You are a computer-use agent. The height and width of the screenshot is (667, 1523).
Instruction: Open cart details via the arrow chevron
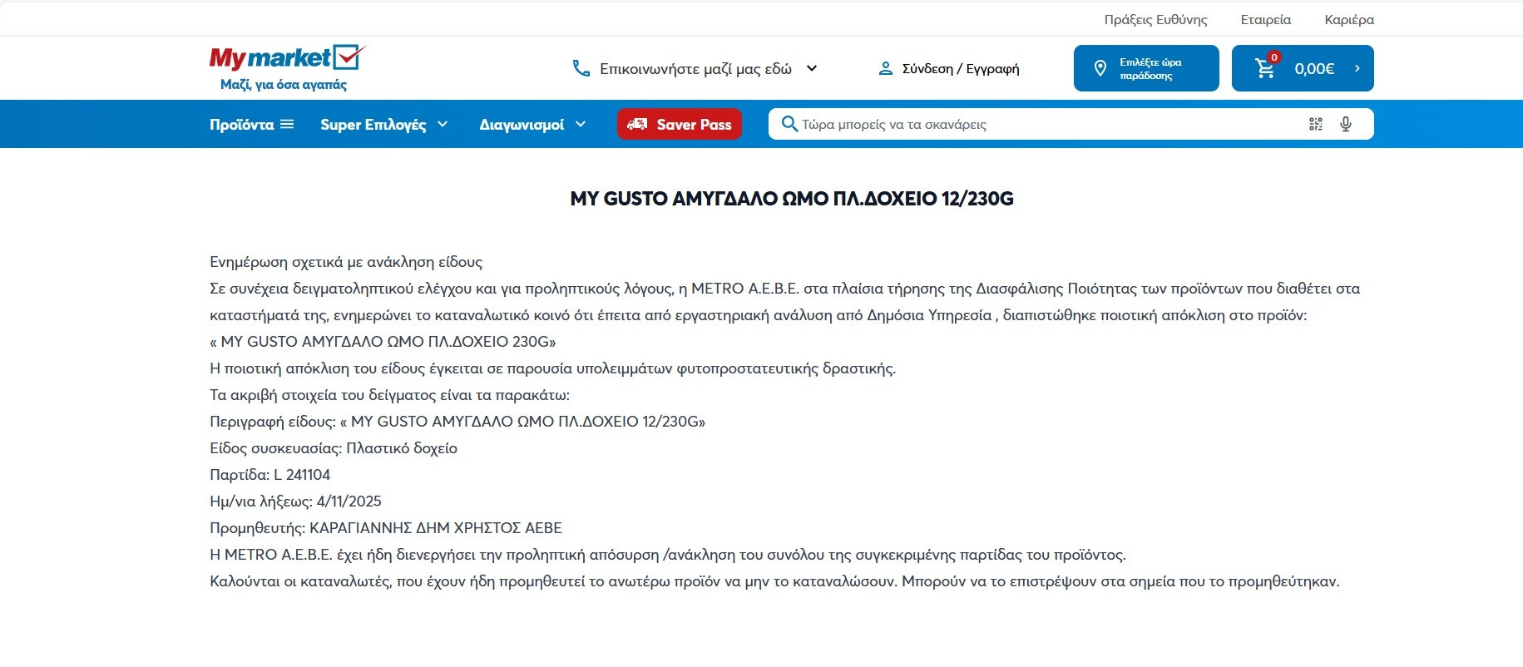click(1357, 68)
